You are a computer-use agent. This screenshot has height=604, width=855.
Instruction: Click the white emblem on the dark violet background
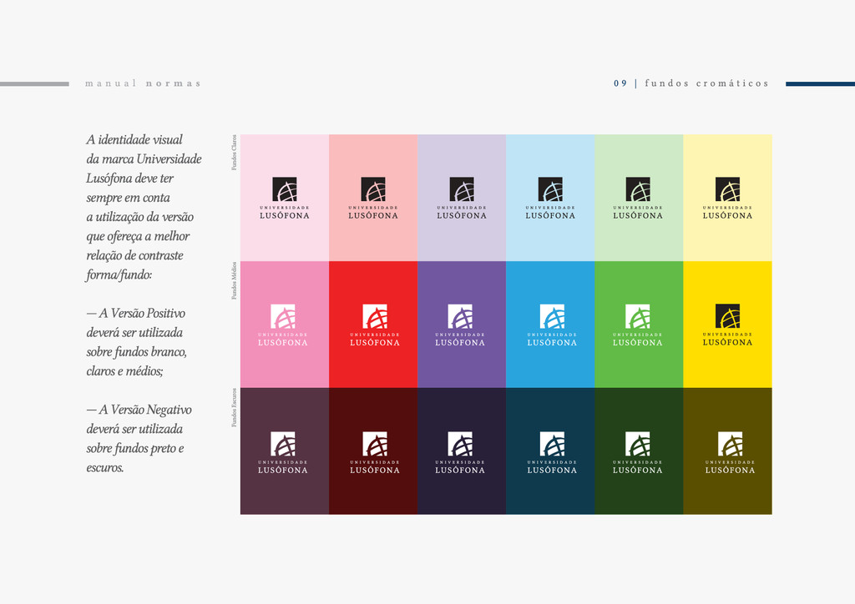(x=460, y=444)
